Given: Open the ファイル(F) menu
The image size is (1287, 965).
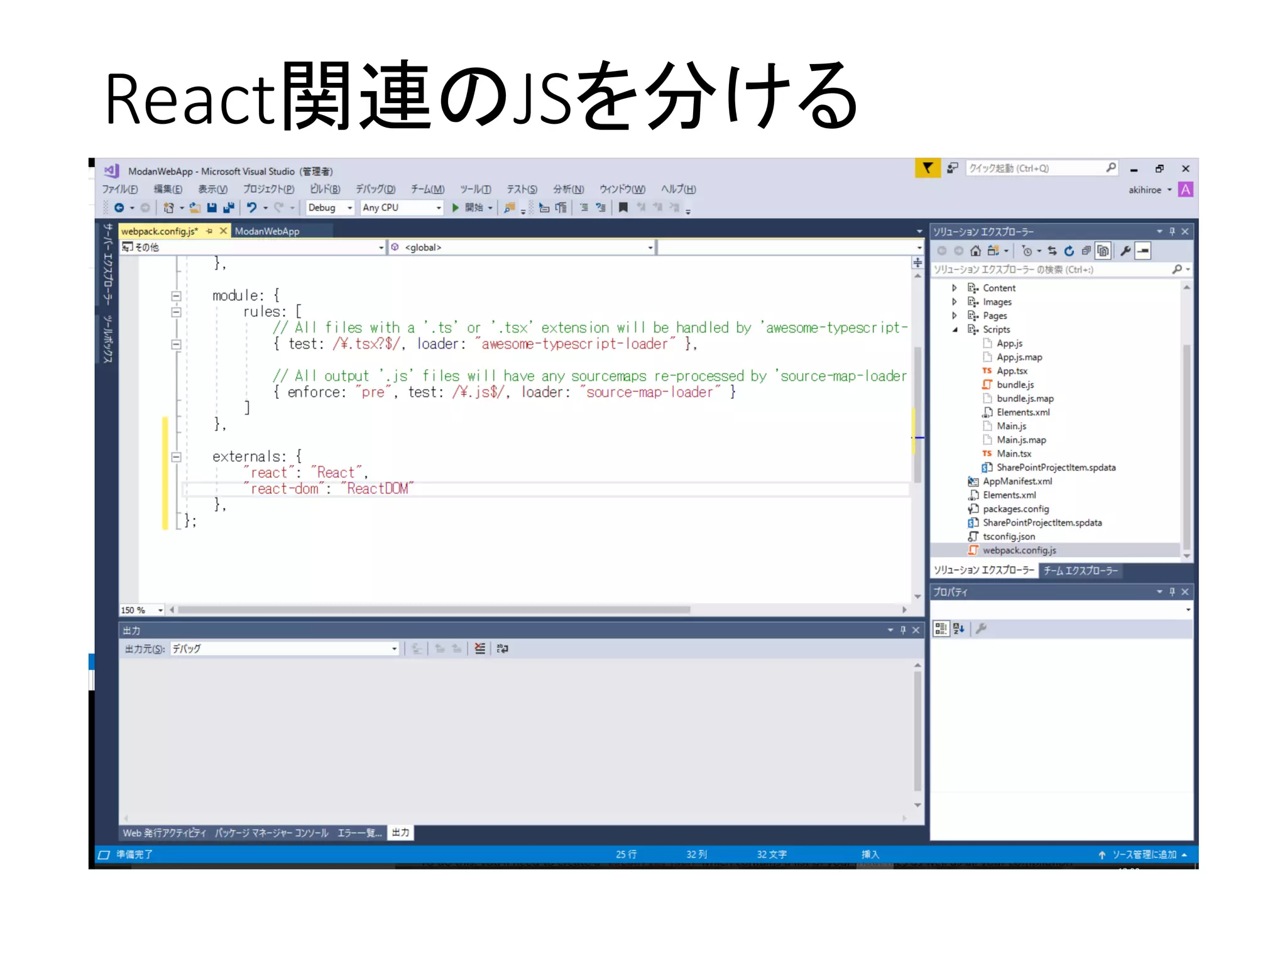Looking at the screenshot, I should [120, 189].
